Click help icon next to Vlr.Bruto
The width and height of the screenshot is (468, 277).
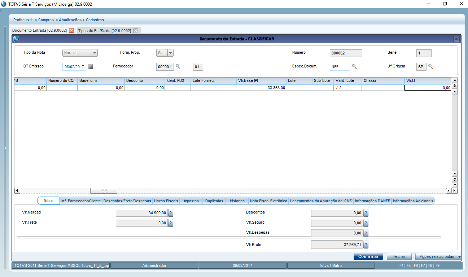pyautogui.click(x=366, y=245)
